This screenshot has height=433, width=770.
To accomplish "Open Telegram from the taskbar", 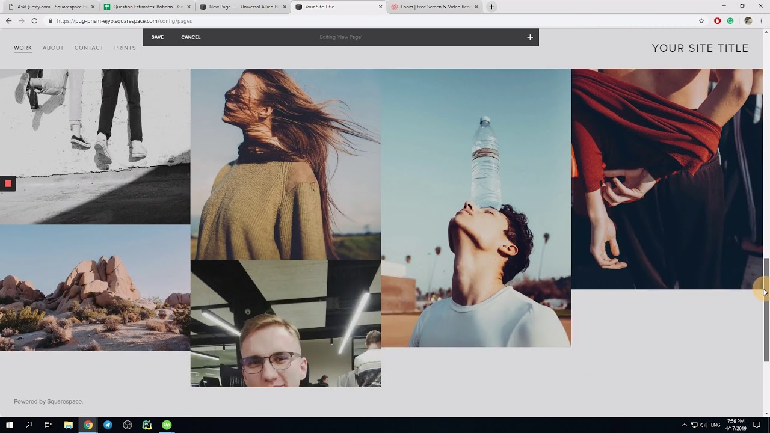I will pyautogui.click(x=108, y=425).
